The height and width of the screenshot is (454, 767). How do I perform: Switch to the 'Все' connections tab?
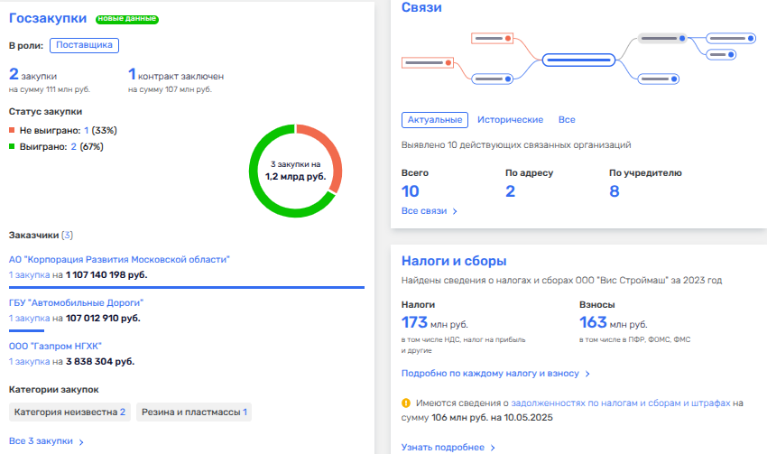pyautogui.click(x=567, y=120)
